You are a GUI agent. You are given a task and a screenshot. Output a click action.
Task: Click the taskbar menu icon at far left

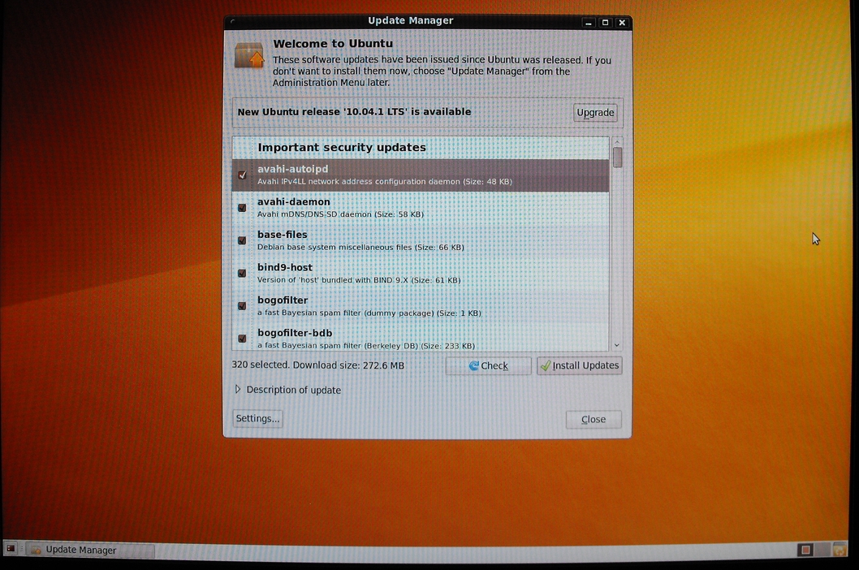click(11, 549)
